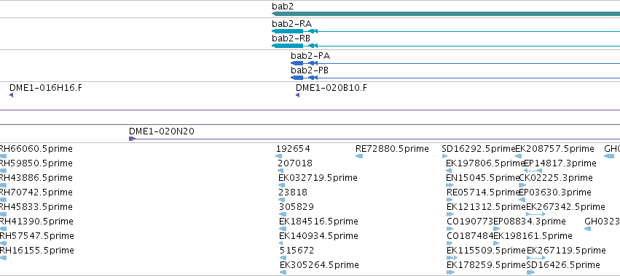The width and height of the screenshot is (620, 276).
Task: Click the bab2-PA protein feature label
Action: (x=310, y=56)
